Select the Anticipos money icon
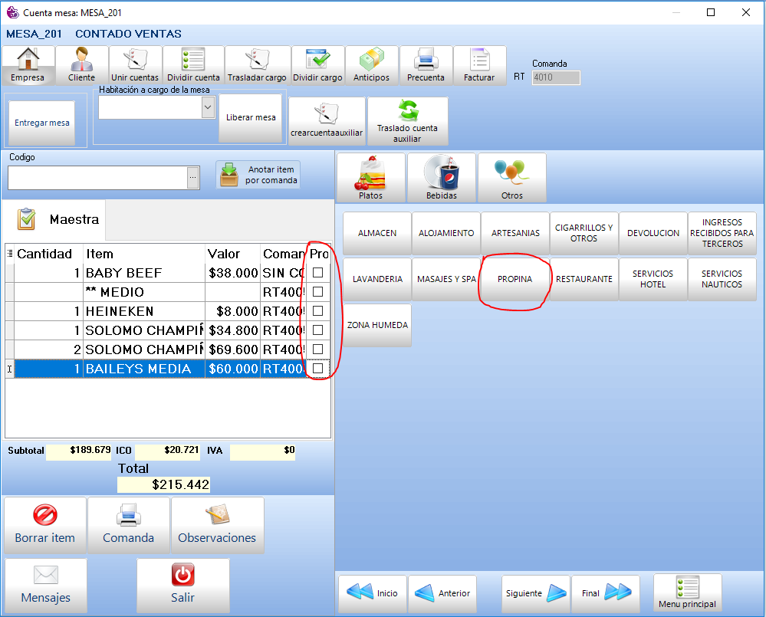This screenshot has height=617, width=766. click(371, 61)
